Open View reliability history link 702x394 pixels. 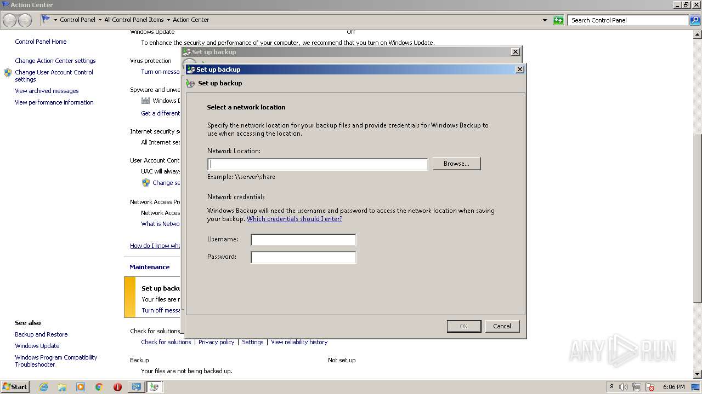[x=299, y=342]
